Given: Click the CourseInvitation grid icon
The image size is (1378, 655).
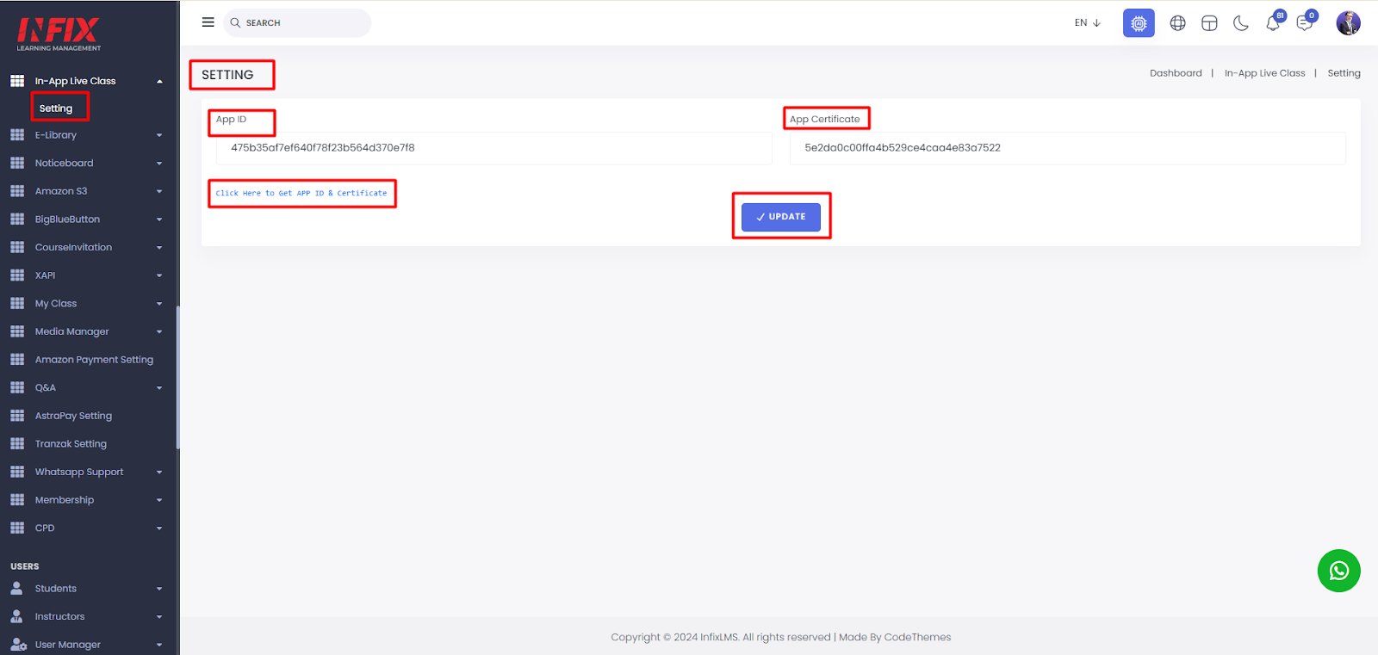Looking at the screenshot, I should [17, 247].
